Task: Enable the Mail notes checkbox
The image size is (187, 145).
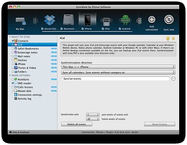Action: 13,56
